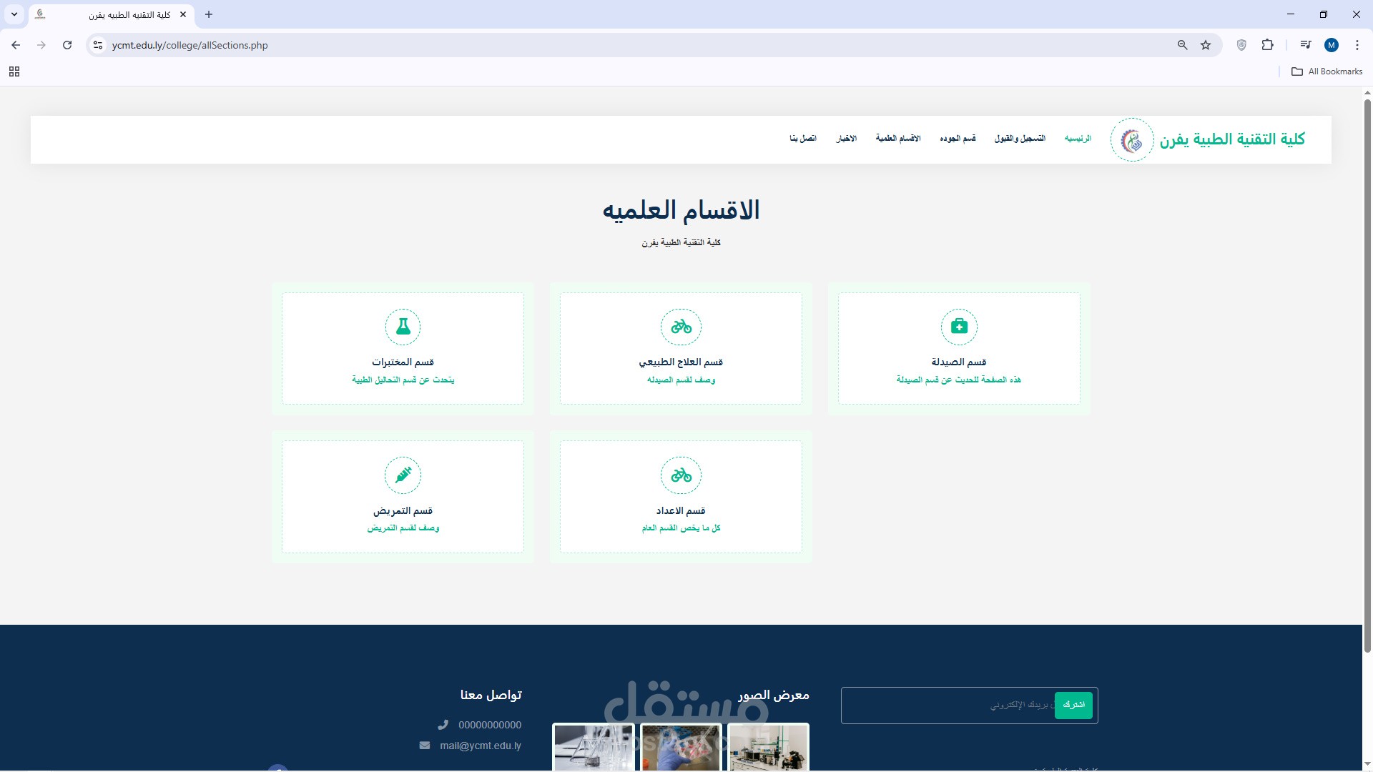This screenshot has width=1373, height=772.
Task: Open the الاقسام العلمية navigation menu item
Action: pos(897,138)
